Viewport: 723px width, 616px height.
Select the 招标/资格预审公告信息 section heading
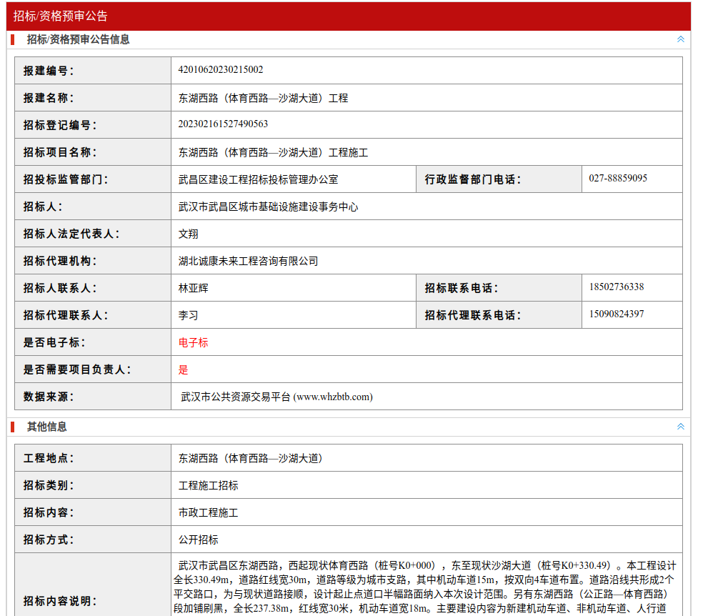coord(78,39)
